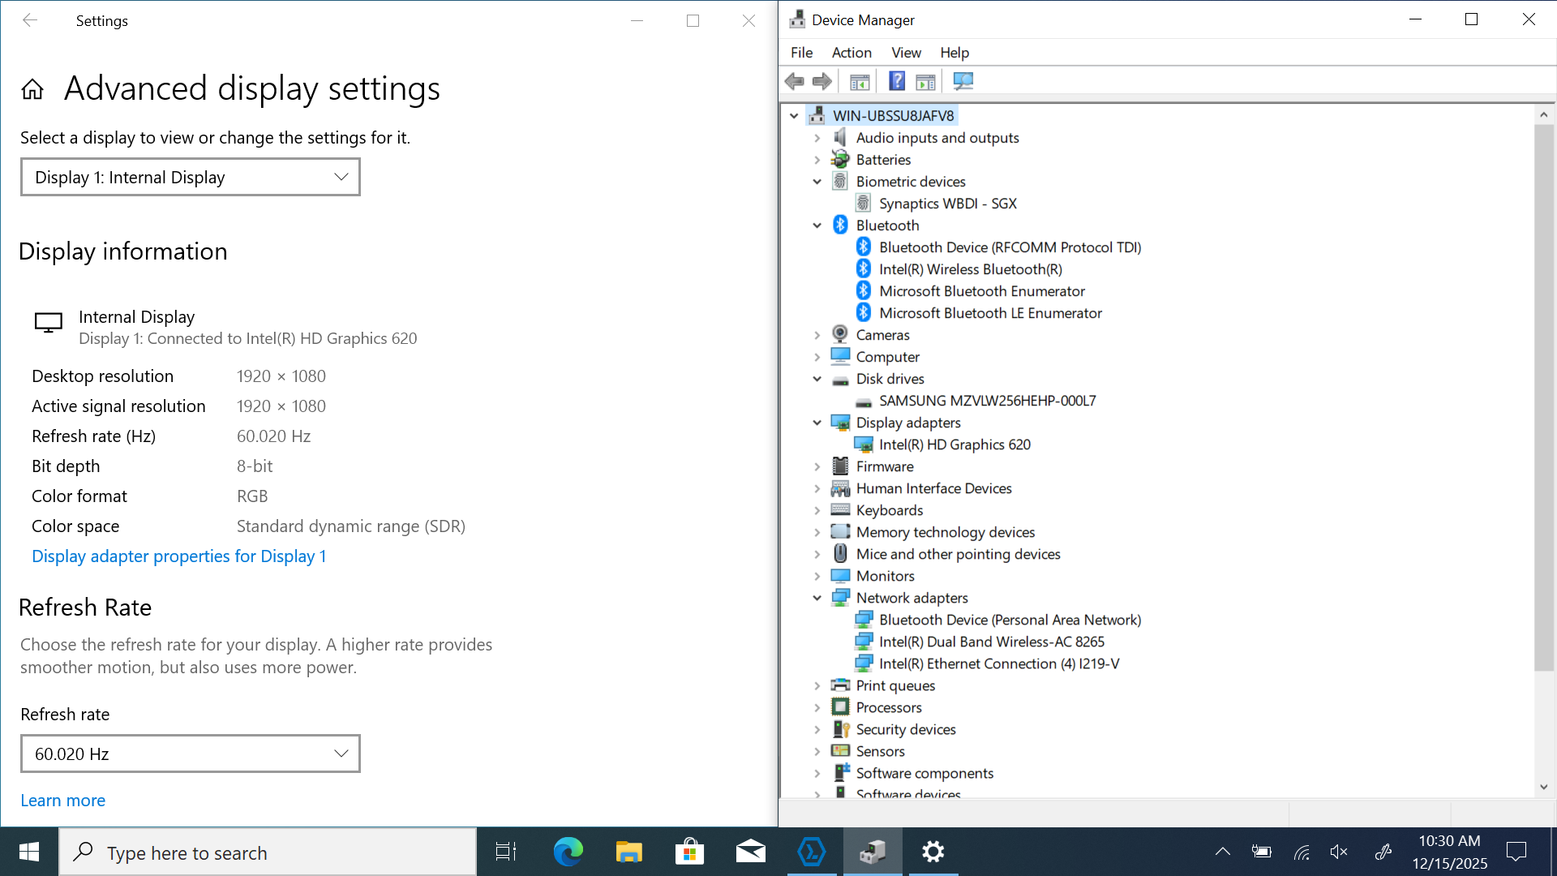Click the Forward arrow toolbar icon
Screen dimensions: 1557x876
821,81
